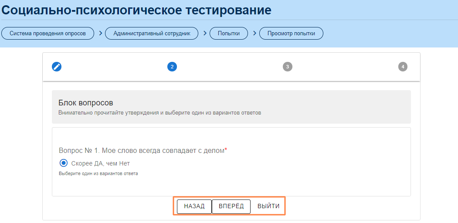Click the Просмотр попытки breadcrumb

291,34
